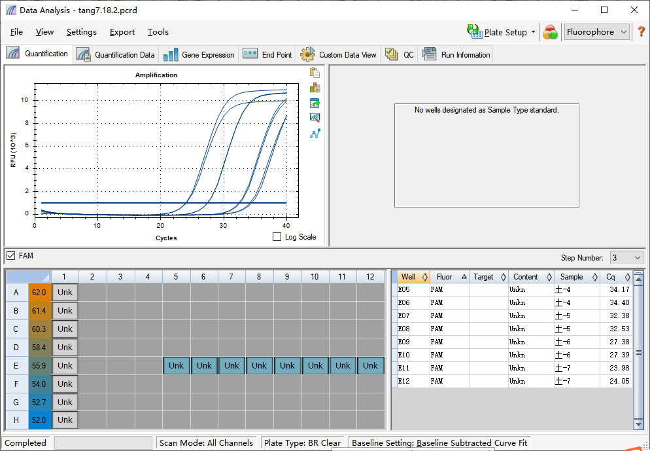Click the chart settings bar-graph icon
This screenshot has width=650, height=451.
[315, 88]
